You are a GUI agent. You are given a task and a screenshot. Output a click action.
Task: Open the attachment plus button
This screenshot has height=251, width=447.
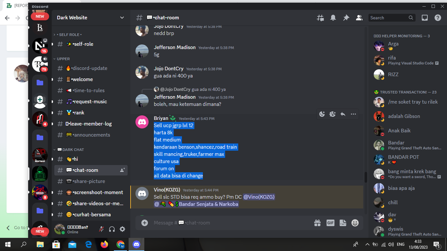point(145,223)
